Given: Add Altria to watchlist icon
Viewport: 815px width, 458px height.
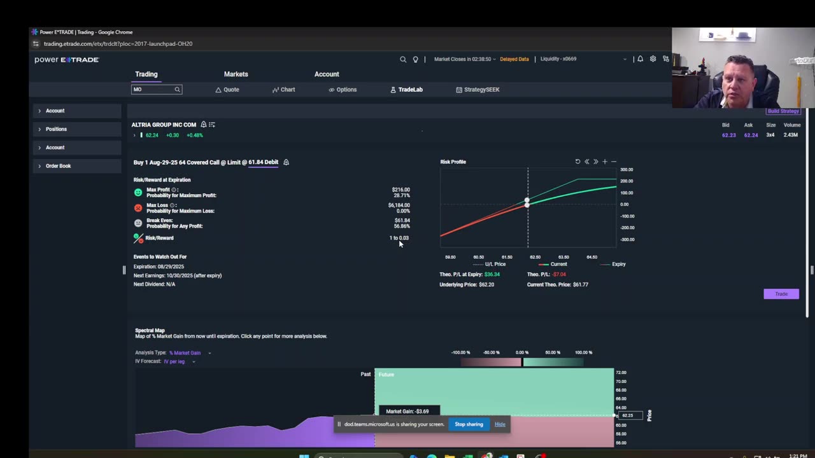Looking at the screenshot, I should pyautogui.click(x=212, y=125).
